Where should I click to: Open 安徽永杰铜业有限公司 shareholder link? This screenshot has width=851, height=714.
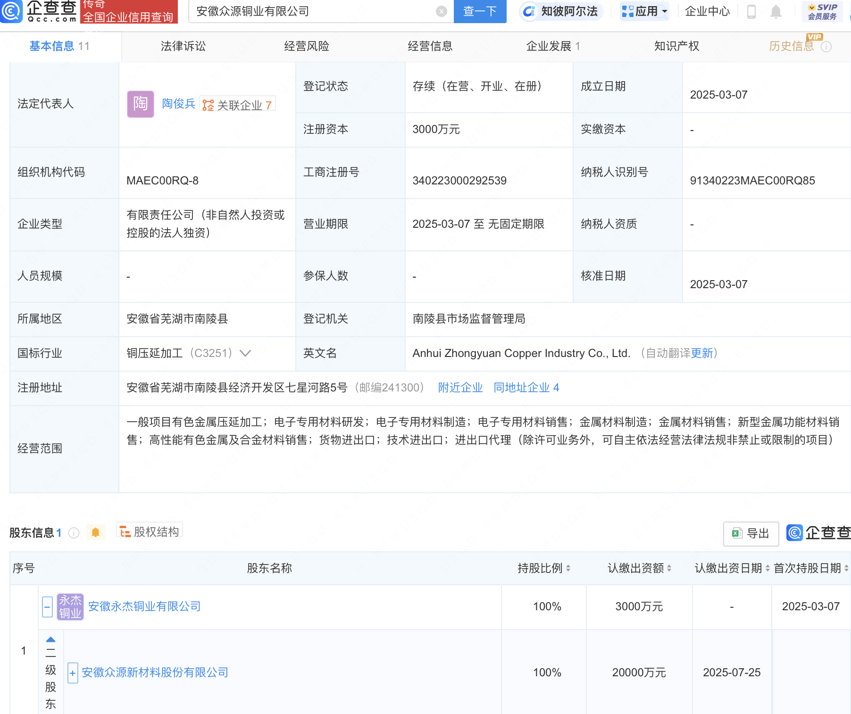point(144,606)
